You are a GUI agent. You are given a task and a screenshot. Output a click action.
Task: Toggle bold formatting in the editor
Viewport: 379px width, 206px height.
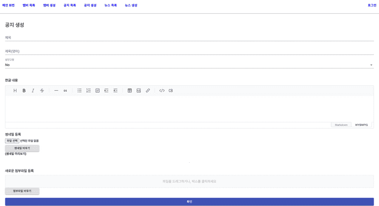point(24,91)
